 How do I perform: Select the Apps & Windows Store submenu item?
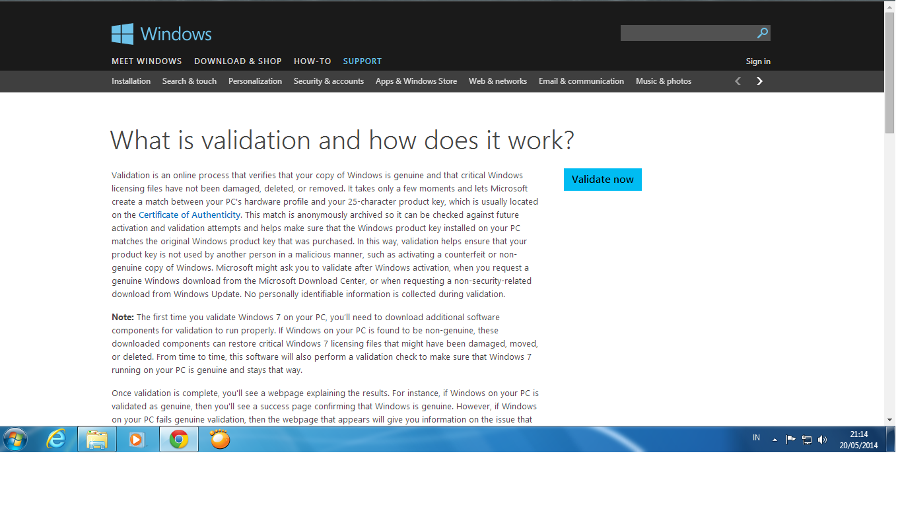tap(416, 81)
